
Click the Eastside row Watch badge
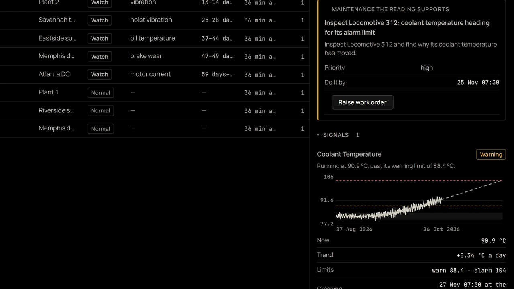tap(100, 38)
